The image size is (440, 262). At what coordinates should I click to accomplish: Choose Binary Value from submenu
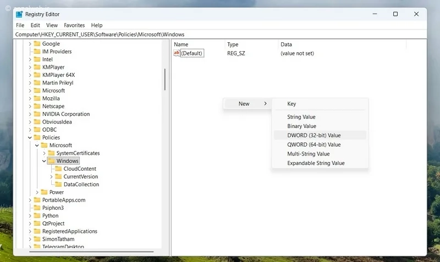click(320, 126)
